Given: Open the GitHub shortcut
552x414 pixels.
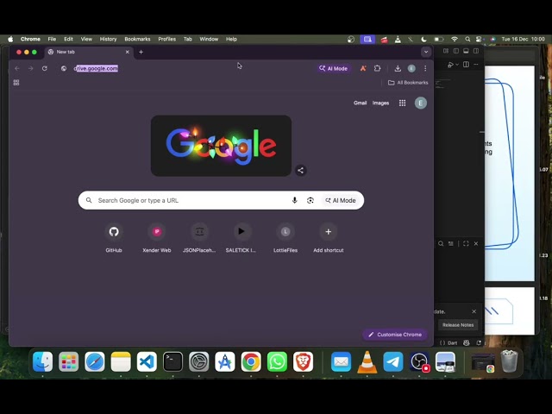Looking at the screenshot, I should [114, 236].
